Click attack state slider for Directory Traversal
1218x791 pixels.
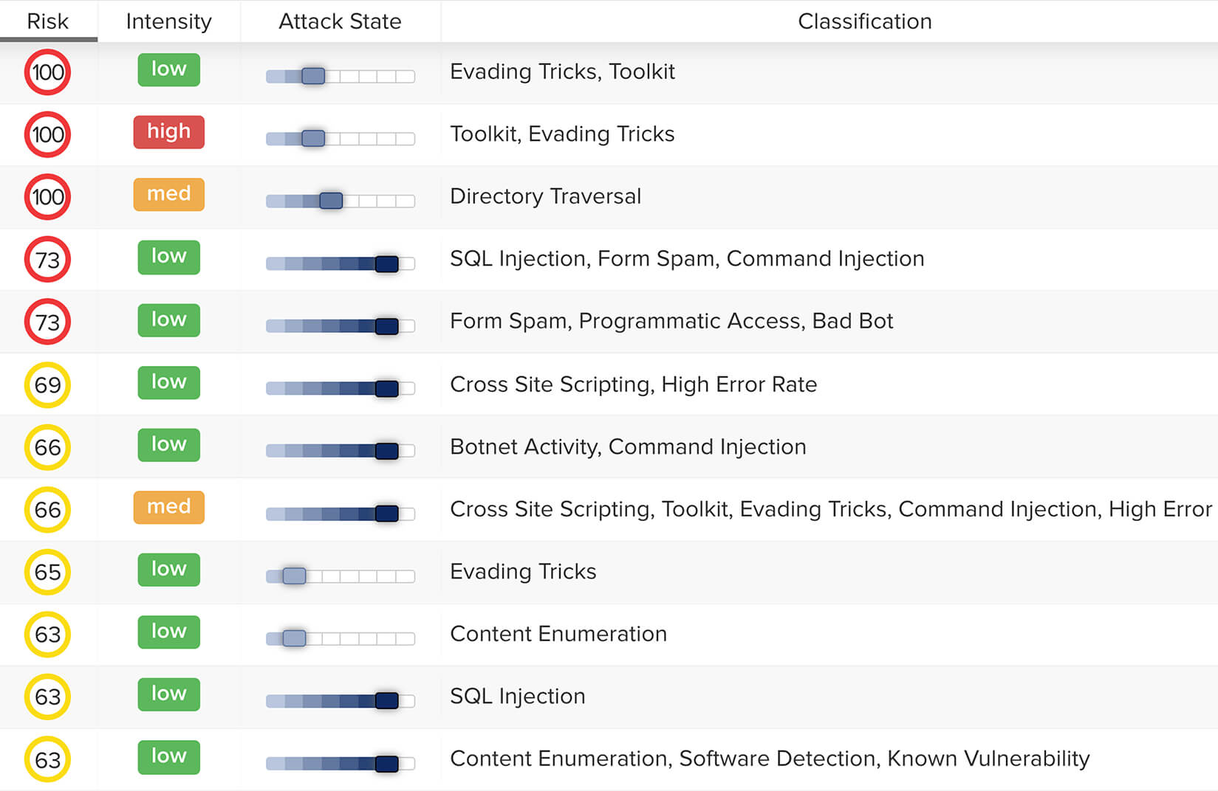tap(341, 201)
